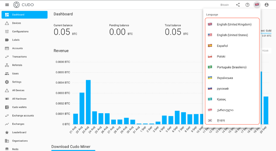Screen dimensions: 276x151
Task: Click the Transactions arrows icon
Action: pos(7,57)
